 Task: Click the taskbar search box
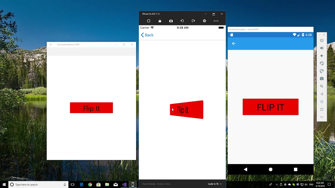[x=38, y=185]
